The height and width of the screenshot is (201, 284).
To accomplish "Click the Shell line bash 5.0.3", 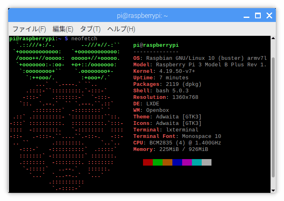I will coord(161,91).
